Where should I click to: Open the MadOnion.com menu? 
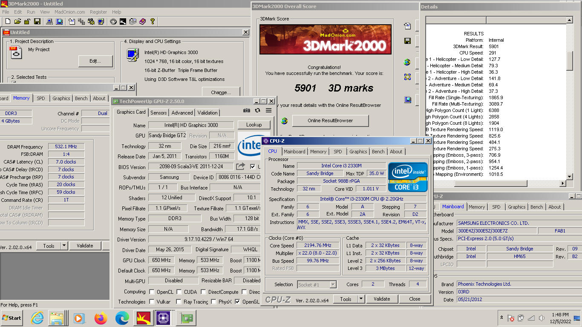pos(70,12)
